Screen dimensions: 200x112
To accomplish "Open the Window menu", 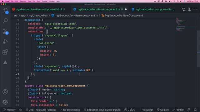I will pyautogui.click(x=52, y=1).
